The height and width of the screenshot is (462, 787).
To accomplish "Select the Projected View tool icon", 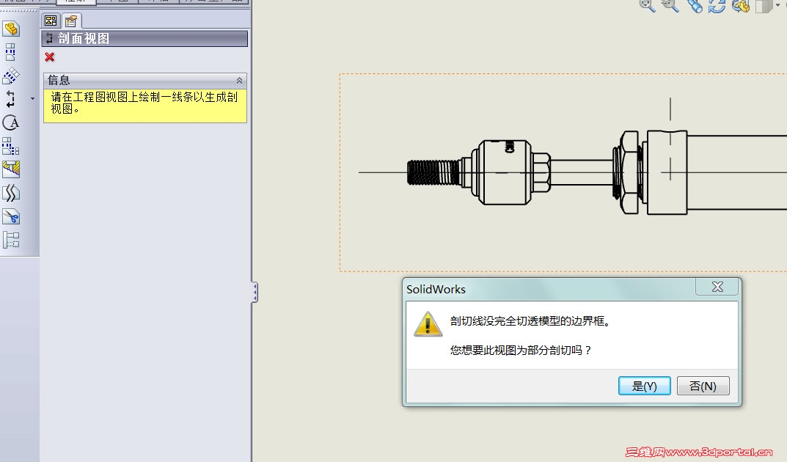I will 11,51.
